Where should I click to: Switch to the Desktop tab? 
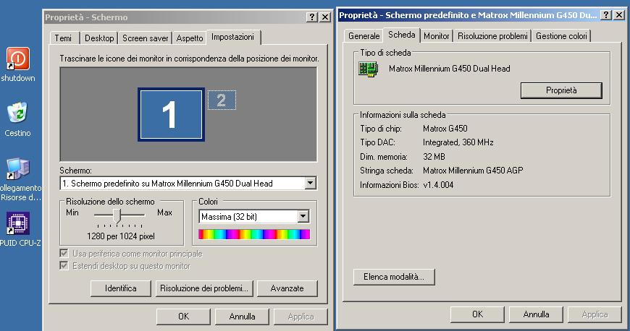click(x=99, y=38)
